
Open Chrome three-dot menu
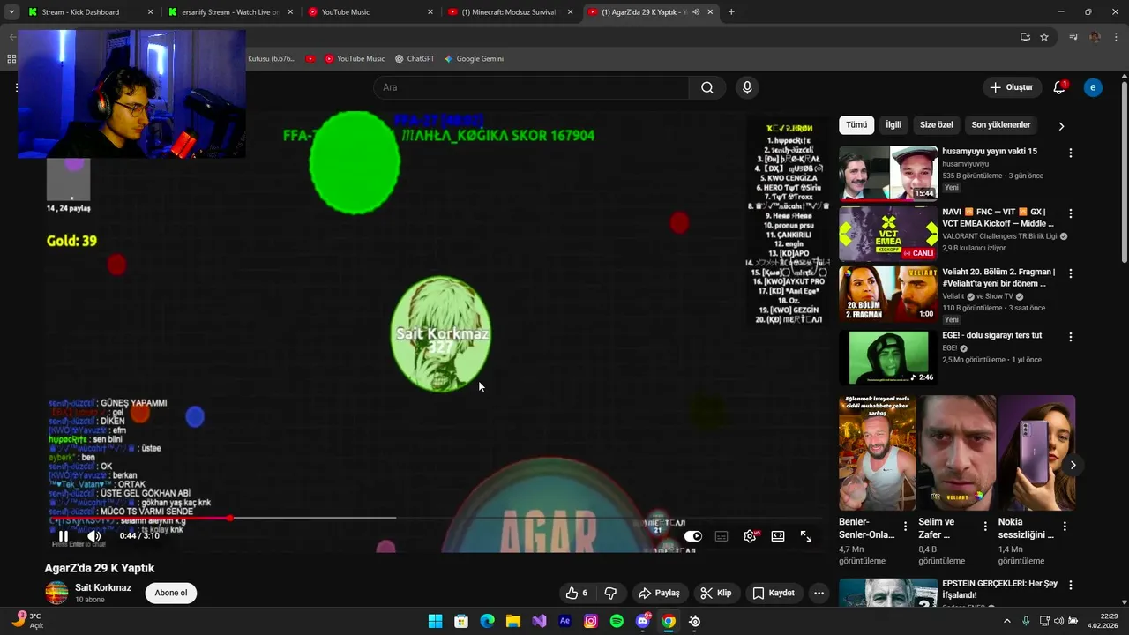tap(1115, 37)
